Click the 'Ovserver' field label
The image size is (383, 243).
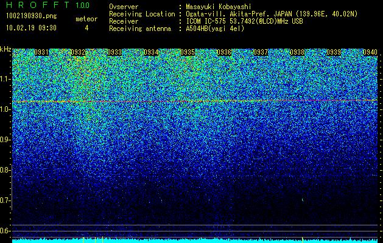tap(124, 7)
